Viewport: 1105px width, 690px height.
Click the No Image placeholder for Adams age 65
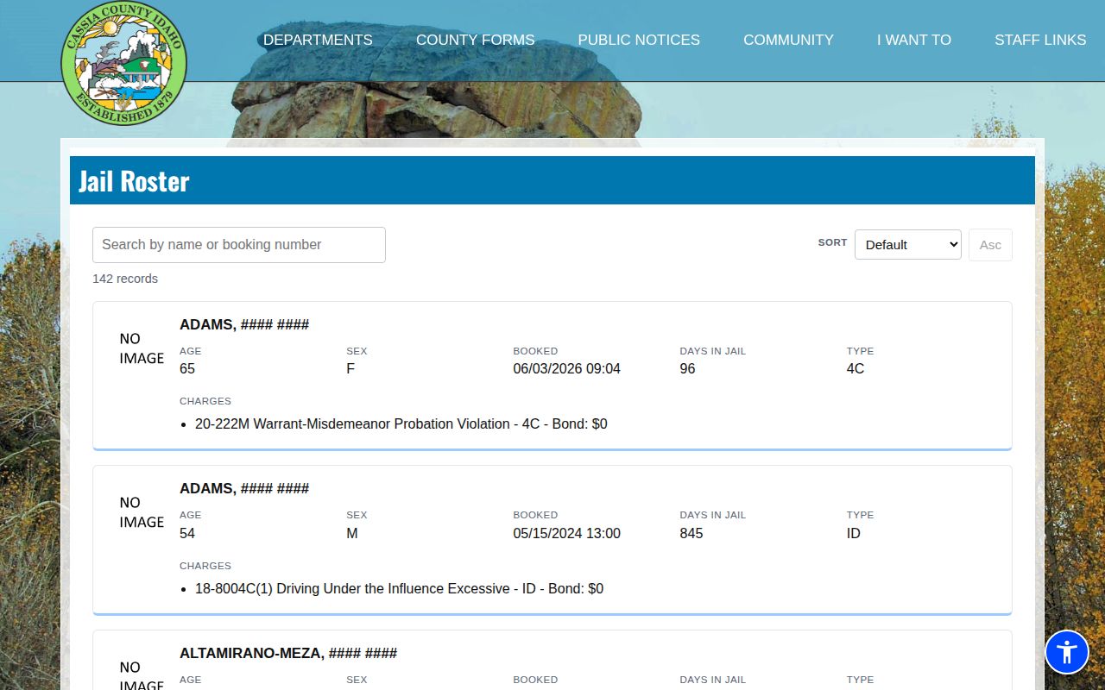[x=142, y=348]
